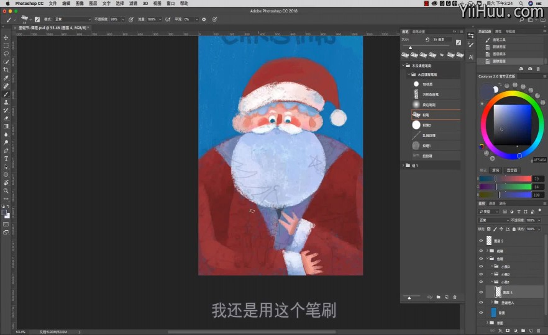Open the brush settings panel from options bar

coord(37,20)
